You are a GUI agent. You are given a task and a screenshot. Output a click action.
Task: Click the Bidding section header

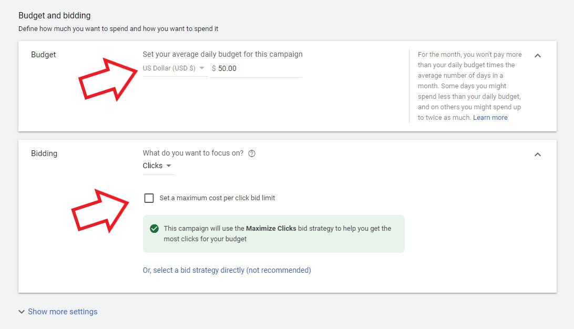point(44,153)
